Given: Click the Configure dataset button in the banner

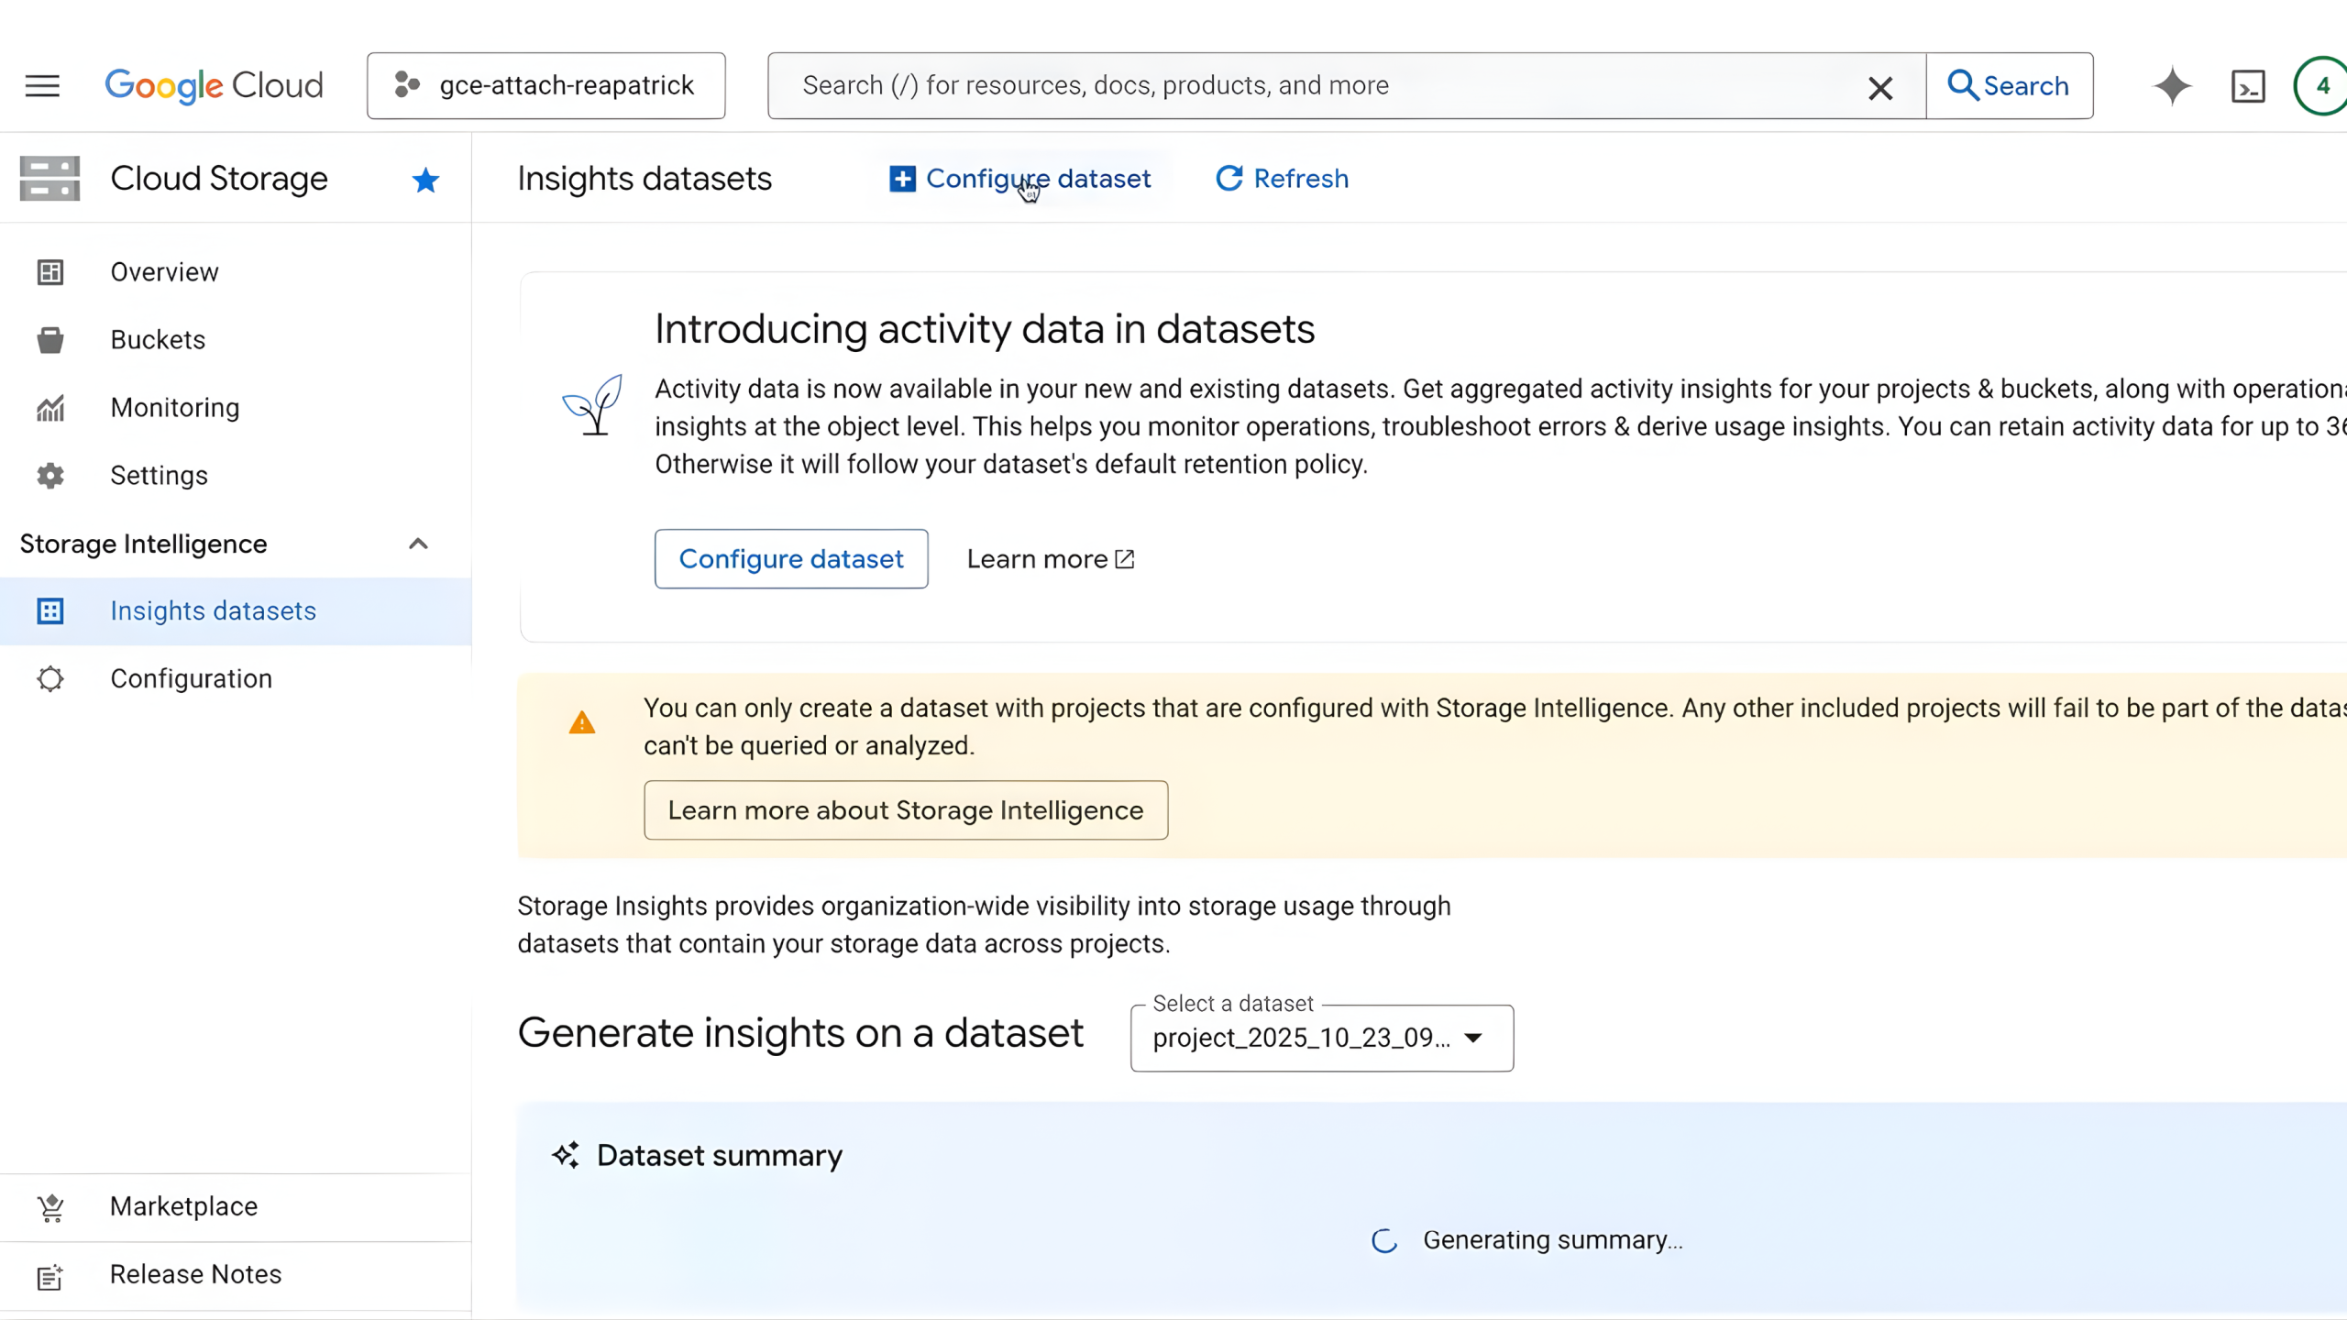Looking at the screenshot, I should [790, 559].
